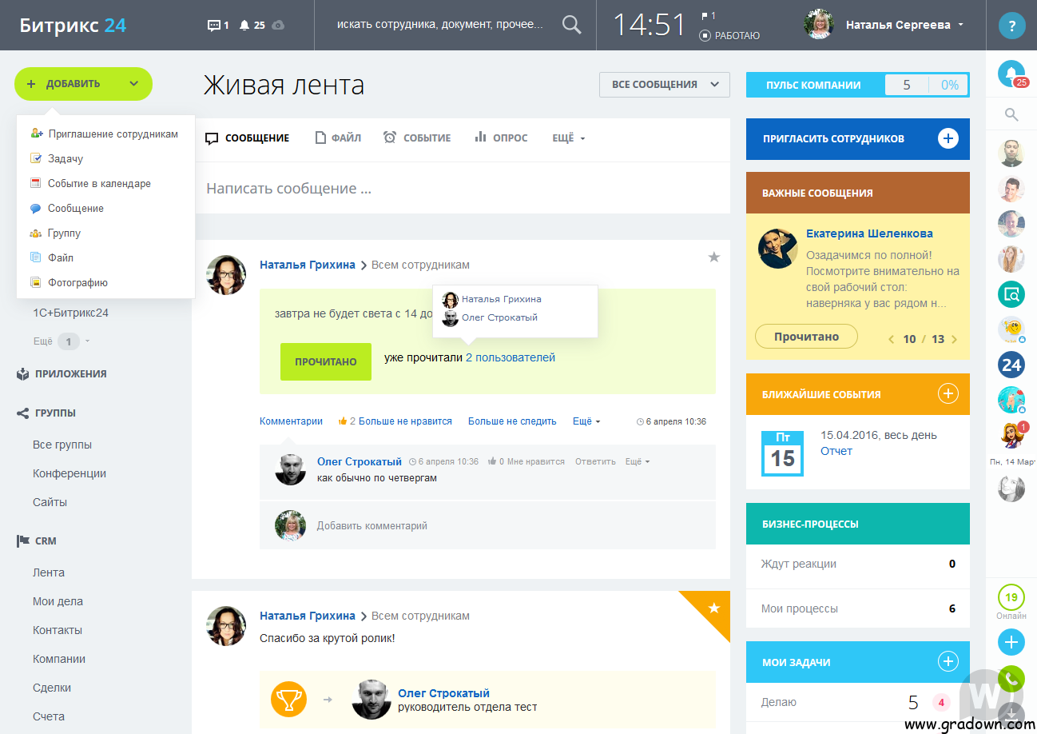Click into Написать сообщение field
The image size is (1037, 734).
(x=462, y=189)
